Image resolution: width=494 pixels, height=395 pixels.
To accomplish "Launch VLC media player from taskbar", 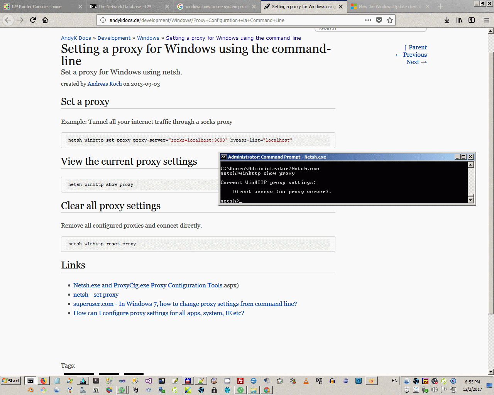I will (x=306, y=381).
